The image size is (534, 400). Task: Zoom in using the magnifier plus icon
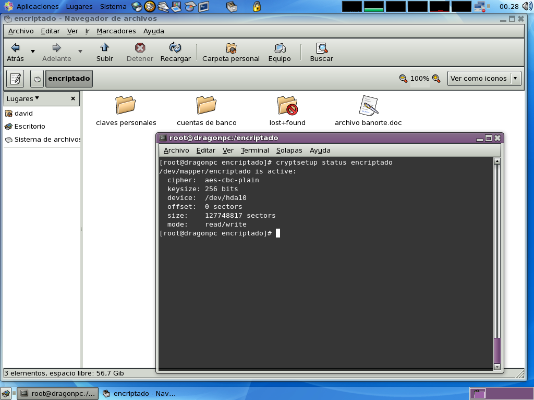click(436, 79)
